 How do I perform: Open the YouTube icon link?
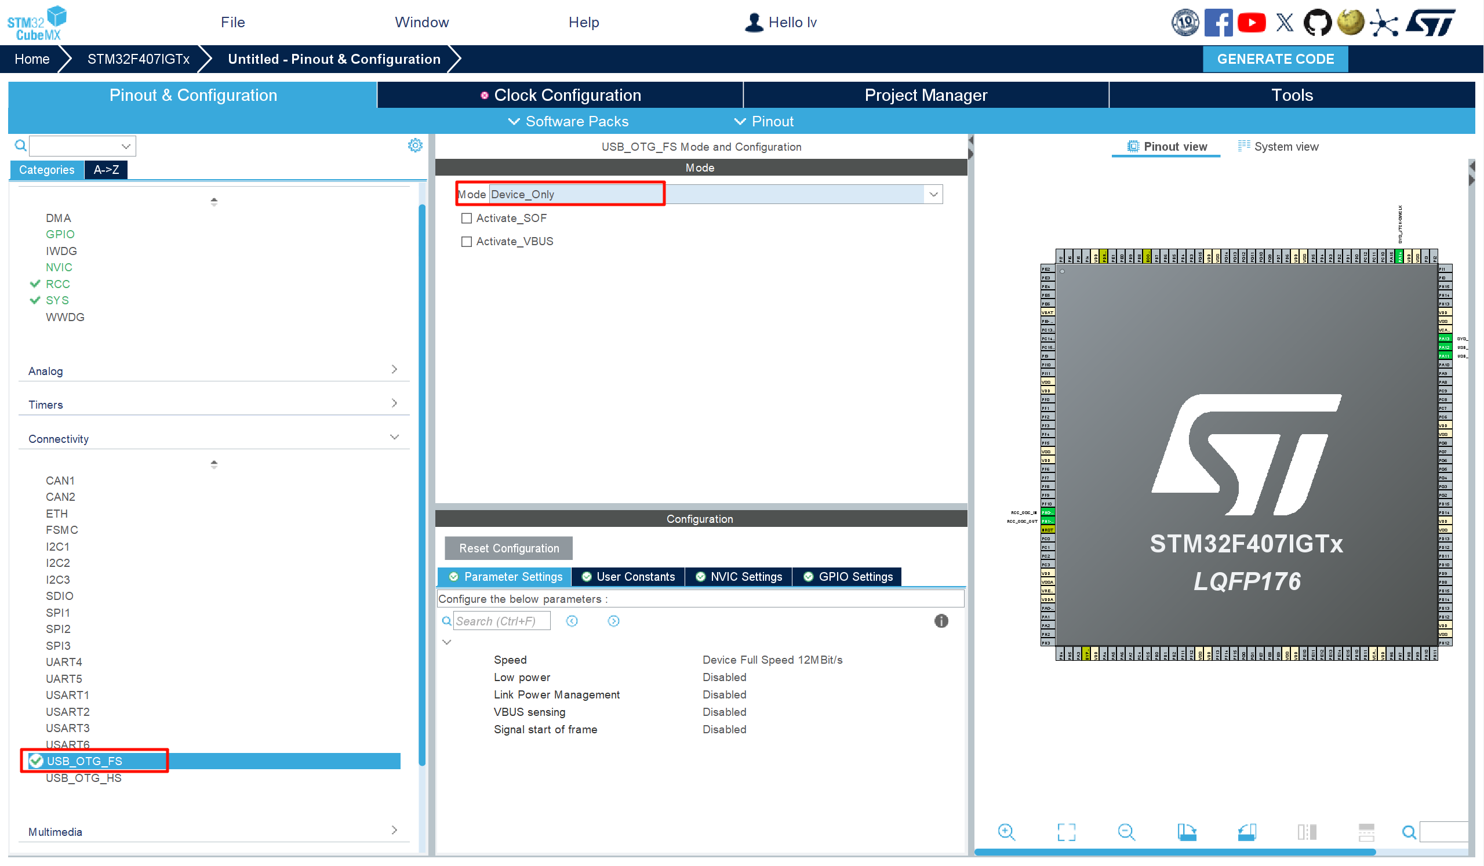pos(1252,23)
